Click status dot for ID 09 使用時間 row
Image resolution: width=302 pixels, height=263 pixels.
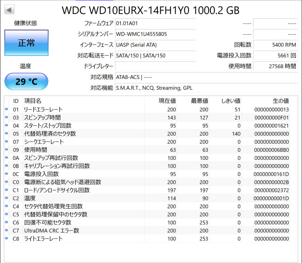pos(7,149)
